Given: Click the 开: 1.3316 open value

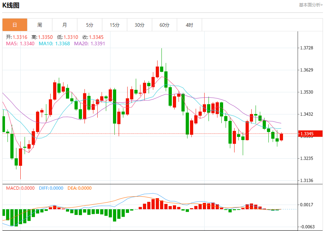Looking at the screenshot, I should click(x=16, y=37).
